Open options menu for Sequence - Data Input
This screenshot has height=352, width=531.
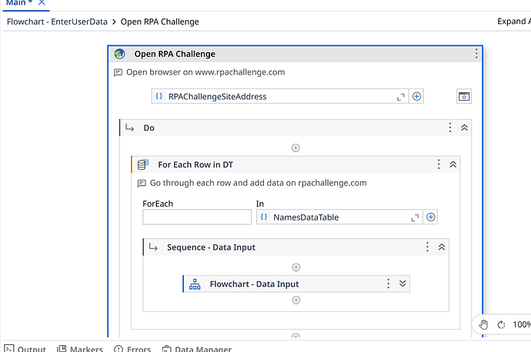point(427,247)
